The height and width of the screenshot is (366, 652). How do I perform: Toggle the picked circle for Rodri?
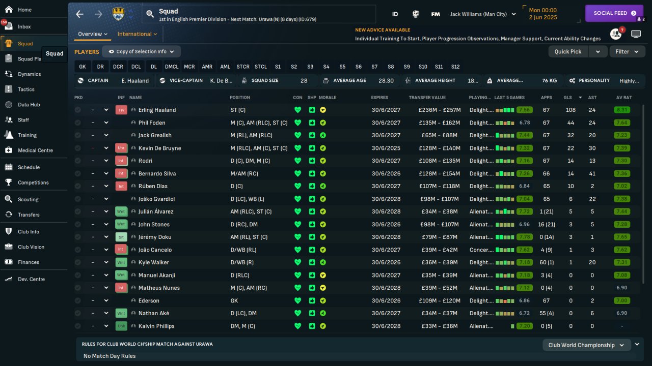77,161
